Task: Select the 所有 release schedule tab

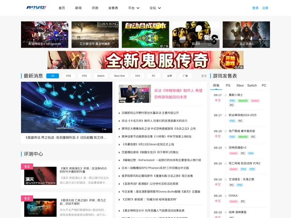Action: pyautogui.click(x=216, y=86)
